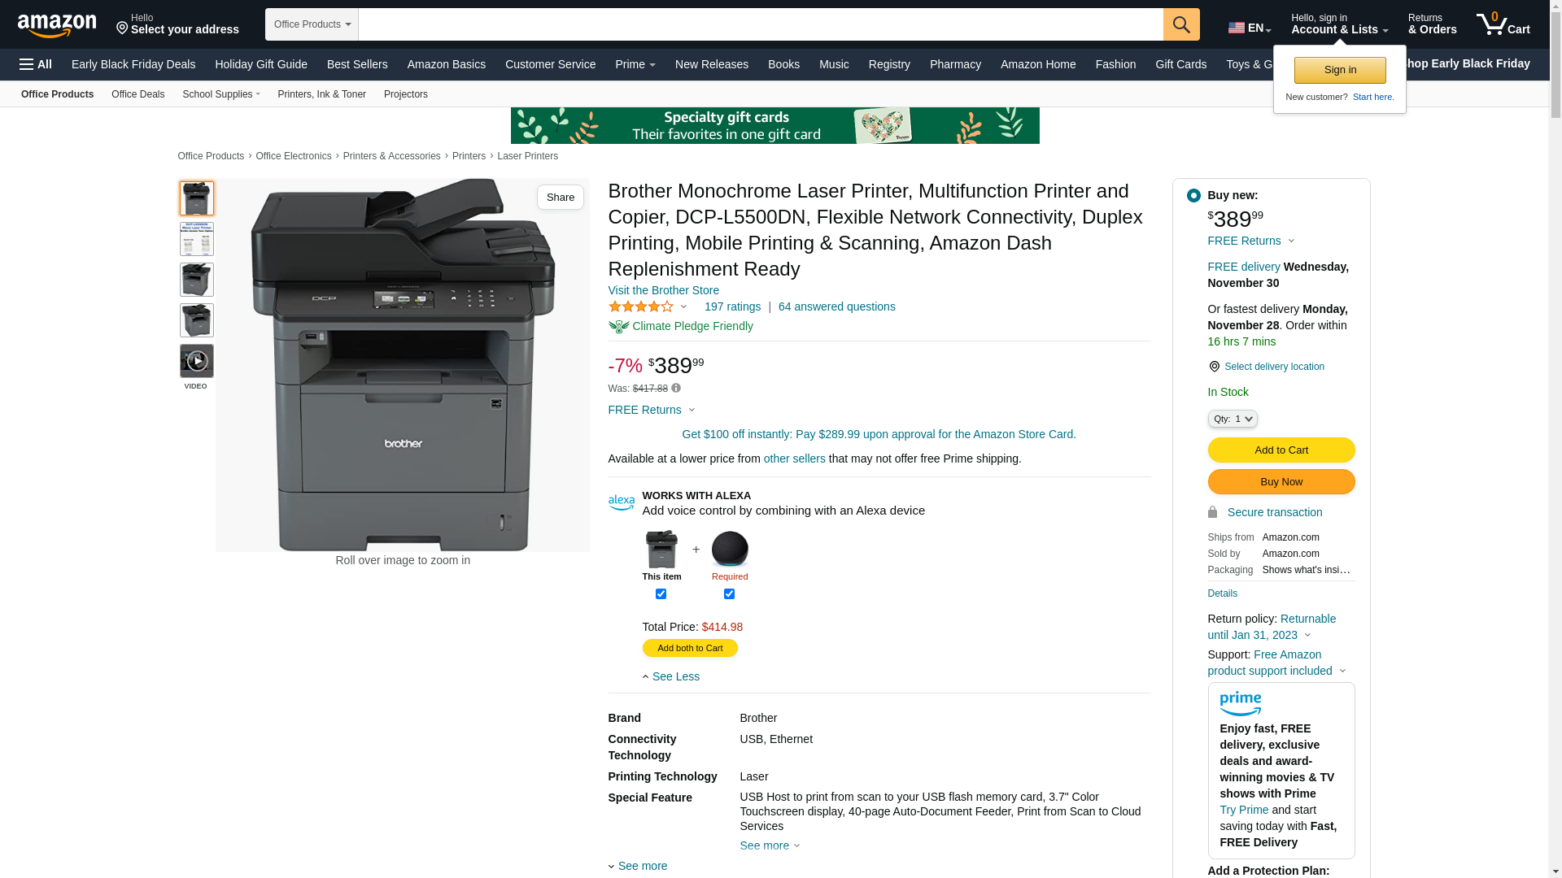Click the Add to Cart button
The width and height of the screenshot is (1562, 878).
coord(1281,450)
